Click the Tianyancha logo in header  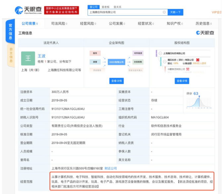pyautogui.click(x=28, y=10)
